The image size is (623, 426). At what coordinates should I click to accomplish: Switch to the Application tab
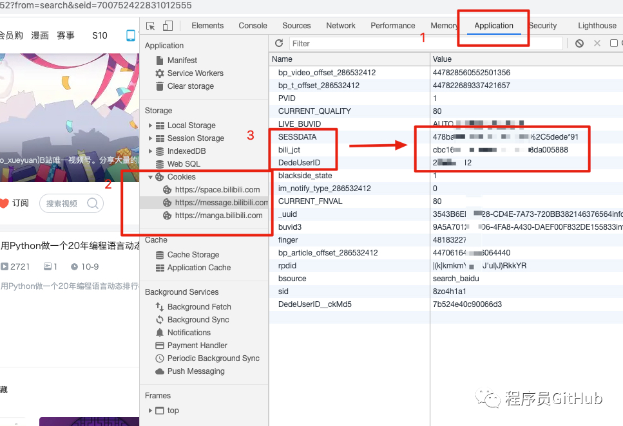494,26
